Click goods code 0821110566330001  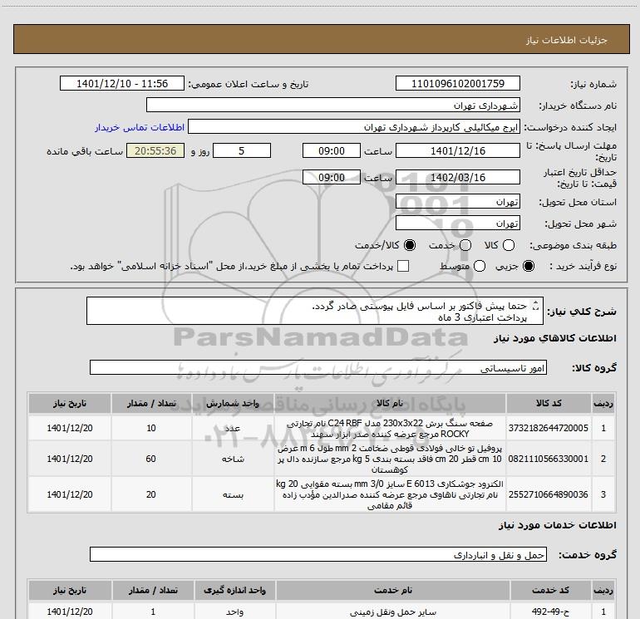click(549, 459)
